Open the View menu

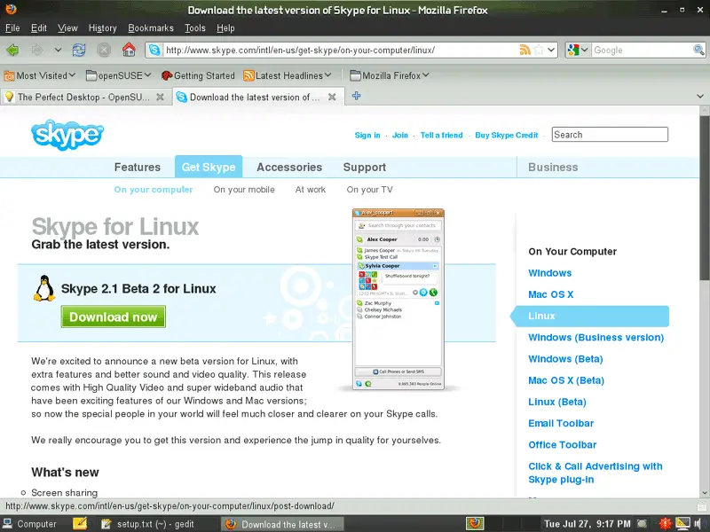[68, 28]
